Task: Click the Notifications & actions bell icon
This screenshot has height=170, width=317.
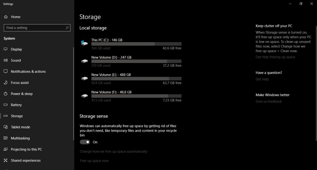Action: coord(6,71)
